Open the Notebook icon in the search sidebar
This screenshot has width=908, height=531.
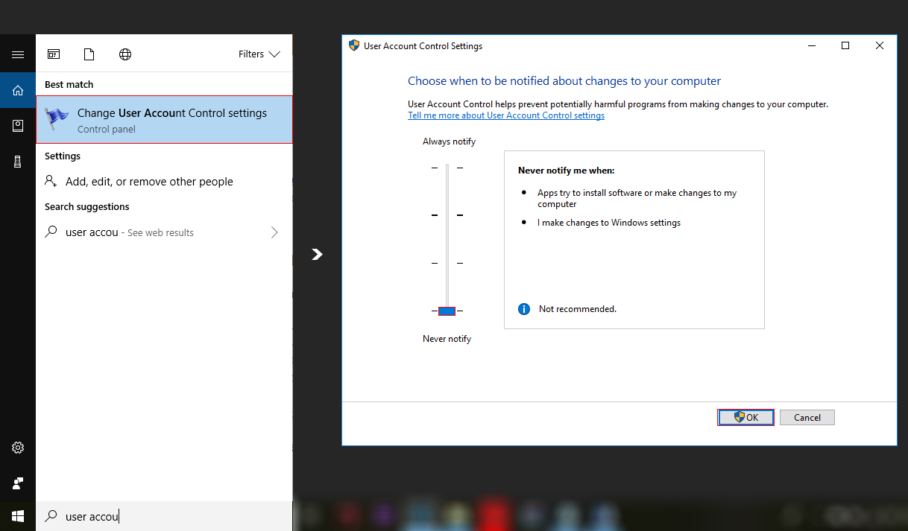click(18, 126)
